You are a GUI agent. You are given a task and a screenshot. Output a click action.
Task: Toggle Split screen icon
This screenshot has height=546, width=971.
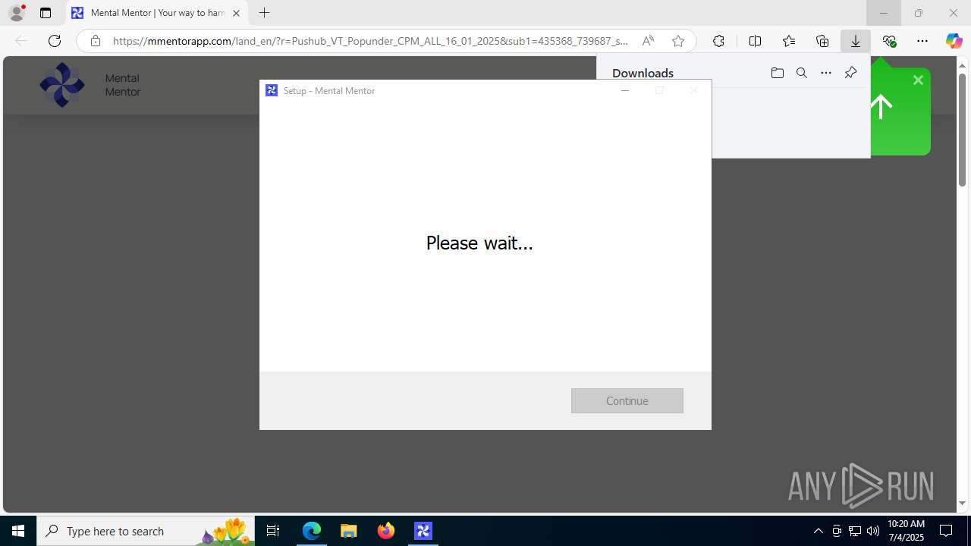755,41
